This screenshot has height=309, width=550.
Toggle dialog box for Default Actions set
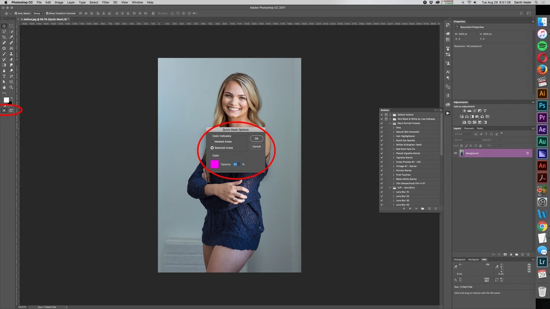click(386, 114)
